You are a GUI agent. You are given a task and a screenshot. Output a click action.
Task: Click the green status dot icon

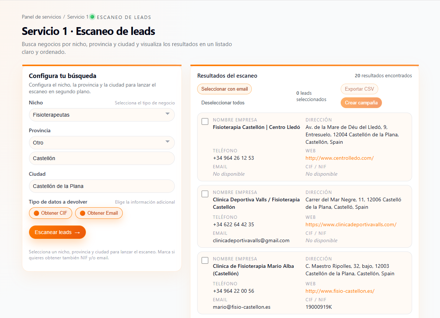(x=92, y=17)
